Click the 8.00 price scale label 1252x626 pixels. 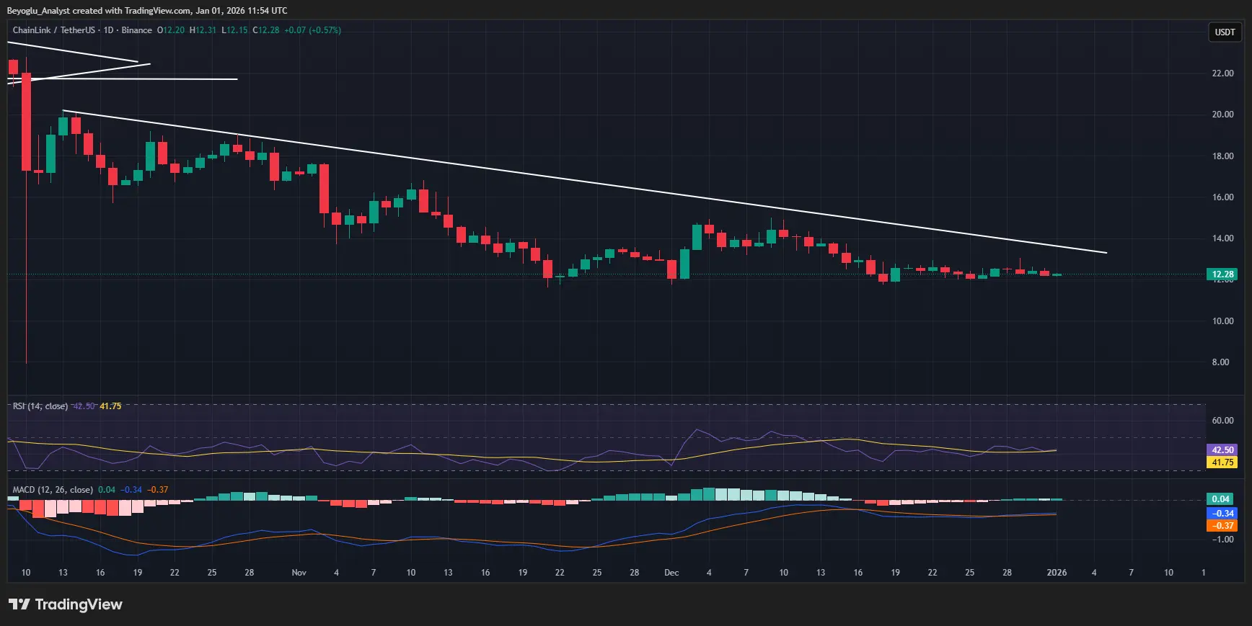[1220, 362]
